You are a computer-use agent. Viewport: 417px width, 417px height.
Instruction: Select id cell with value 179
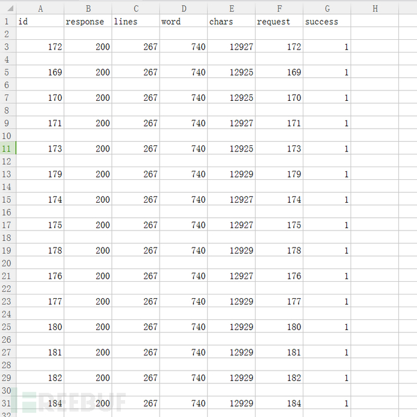(x=40, y=174)
